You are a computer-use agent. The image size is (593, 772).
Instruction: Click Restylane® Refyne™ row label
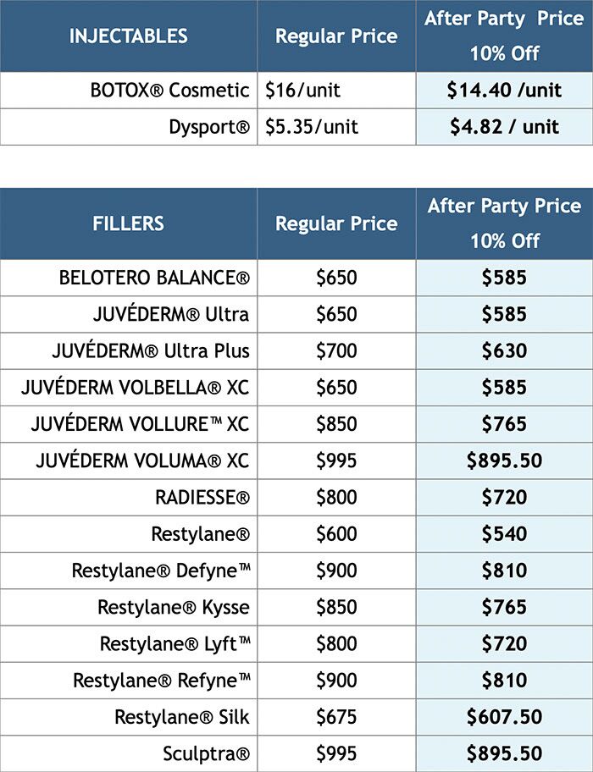(162, 681)
